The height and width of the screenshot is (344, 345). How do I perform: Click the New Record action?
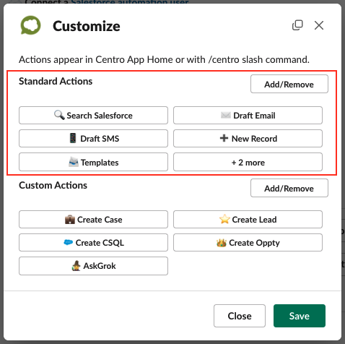248,139
